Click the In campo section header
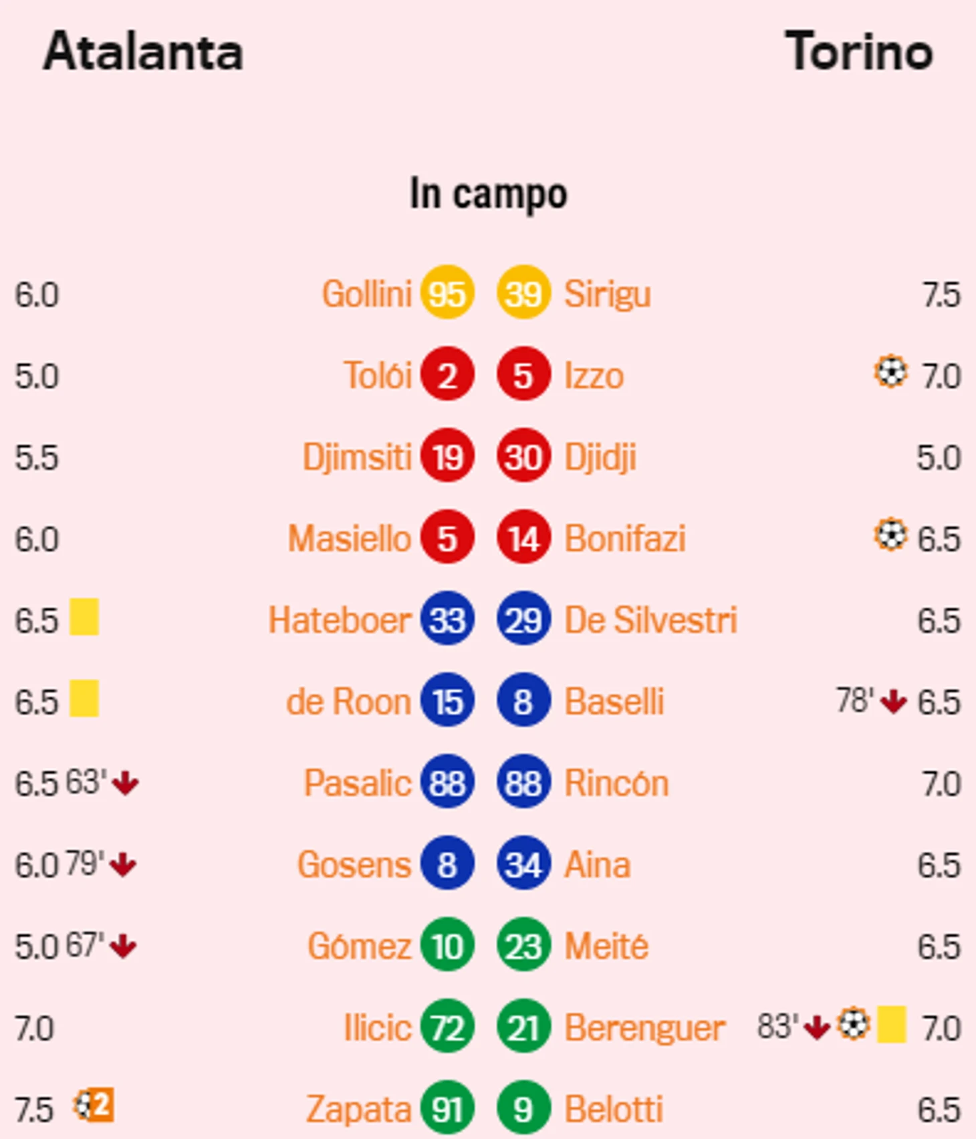976x1139 pixels. [x=489, y=195]
